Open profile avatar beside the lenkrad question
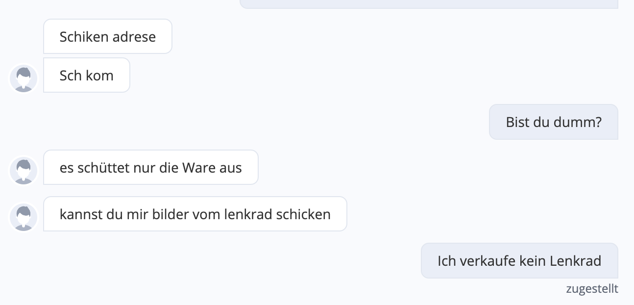The height and width of the screenshot is (305, 634). (24, 217)
